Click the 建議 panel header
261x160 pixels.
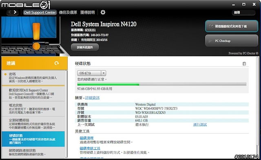point(34,63)
